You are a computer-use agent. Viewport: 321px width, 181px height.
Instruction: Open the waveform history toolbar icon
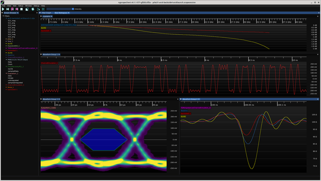coord(27,9)
